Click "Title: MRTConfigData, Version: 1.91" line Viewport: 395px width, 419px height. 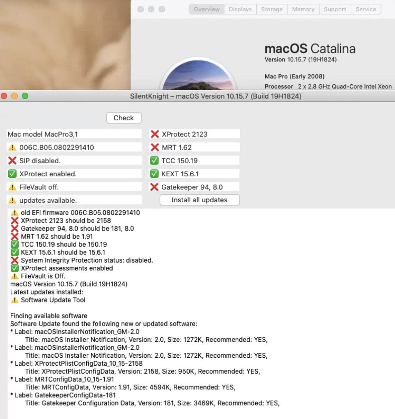pos(130,387)
